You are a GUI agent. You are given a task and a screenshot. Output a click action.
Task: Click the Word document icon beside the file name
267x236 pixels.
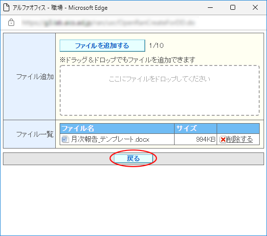pos(65,139)
